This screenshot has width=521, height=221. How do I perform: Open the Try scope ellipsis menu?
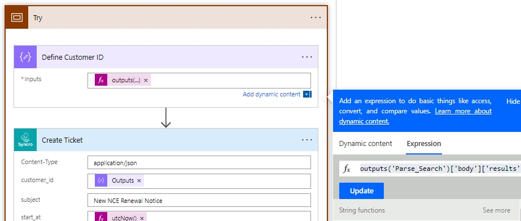[x=316, y=17]
